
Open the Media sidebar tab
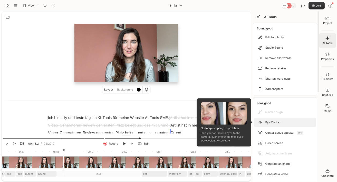point(328,108)
